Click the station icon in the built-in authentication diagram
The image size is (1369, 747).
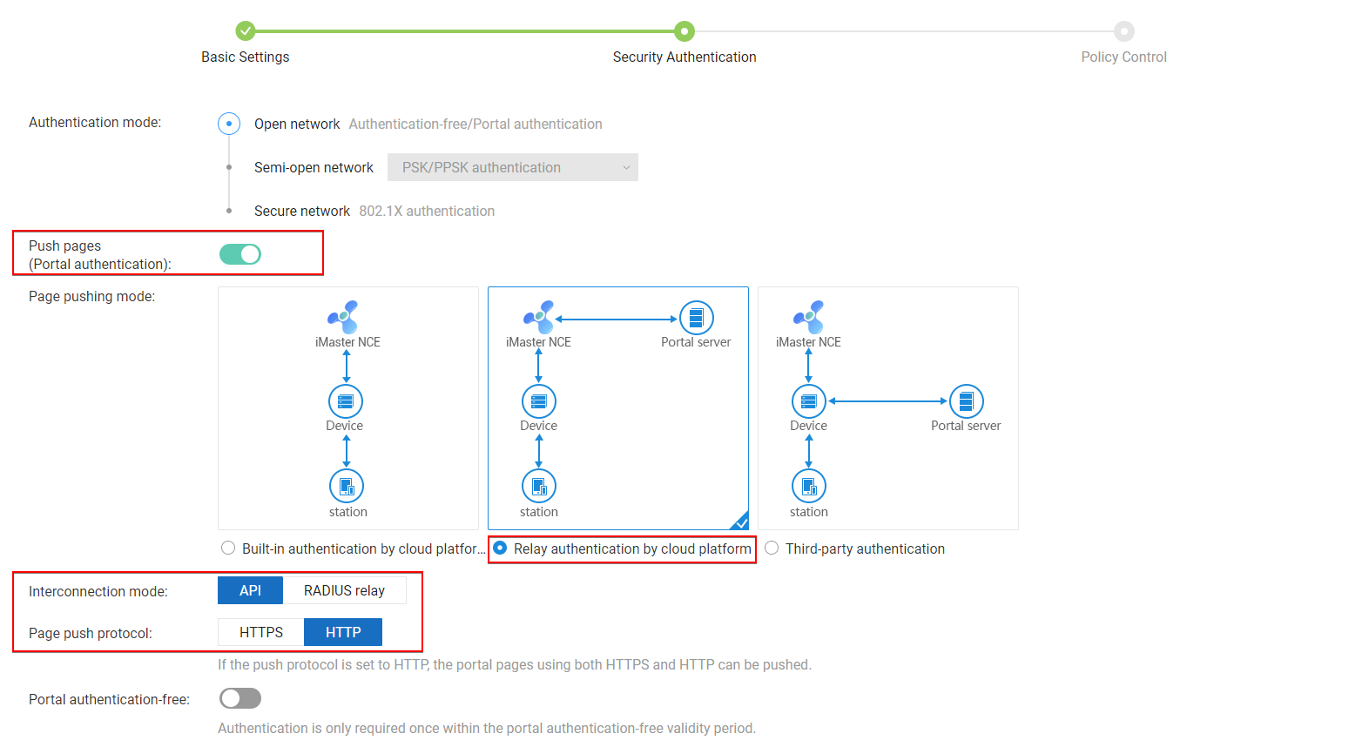point(347,486)
